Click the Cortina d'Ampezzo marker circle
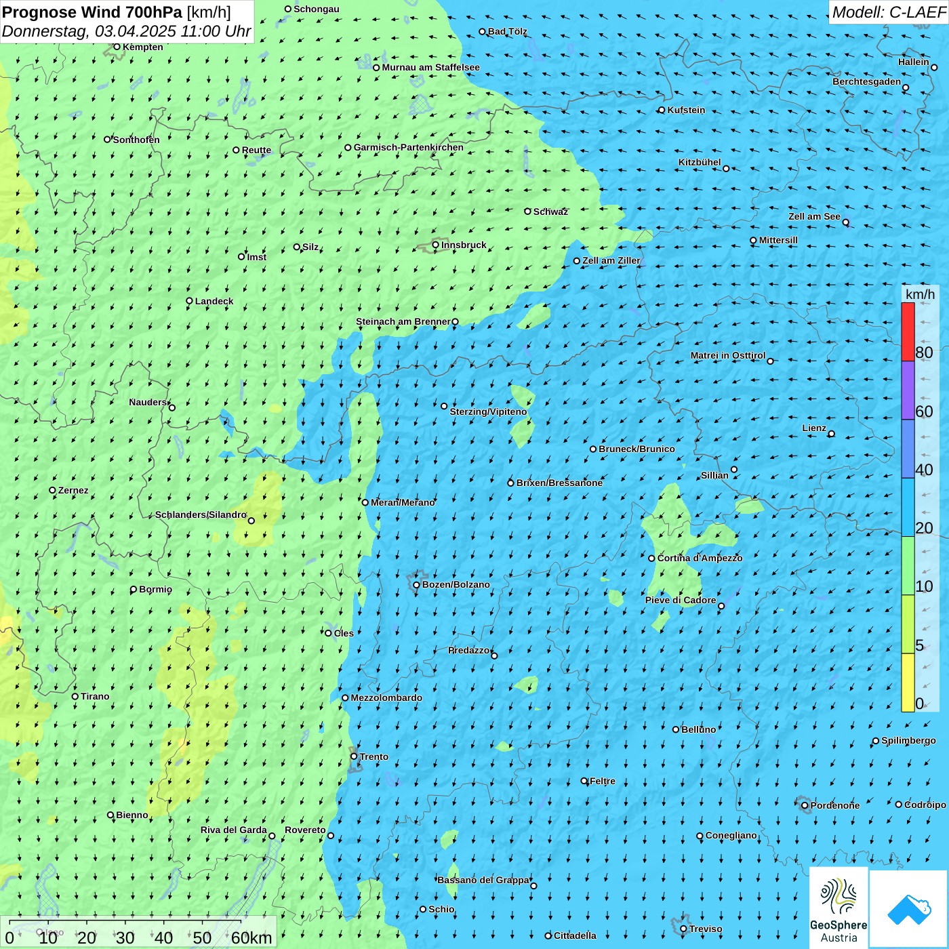 click(x=651, y=559)
